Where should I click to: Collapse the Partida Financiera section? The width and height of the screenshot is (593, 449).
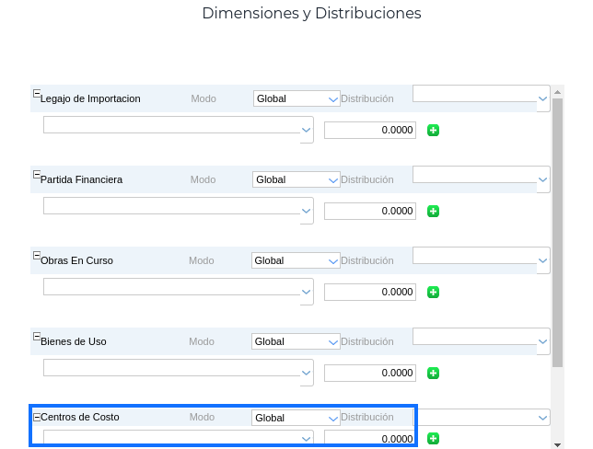(x=37, y=175)
